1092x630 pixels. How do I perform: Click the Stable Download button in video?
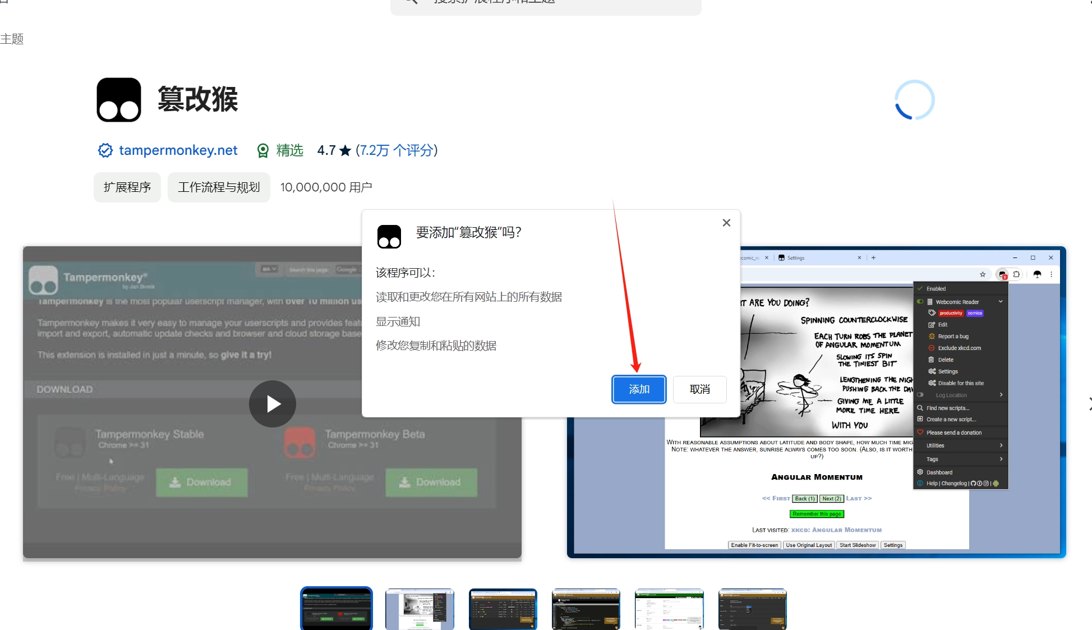point(202,482)
